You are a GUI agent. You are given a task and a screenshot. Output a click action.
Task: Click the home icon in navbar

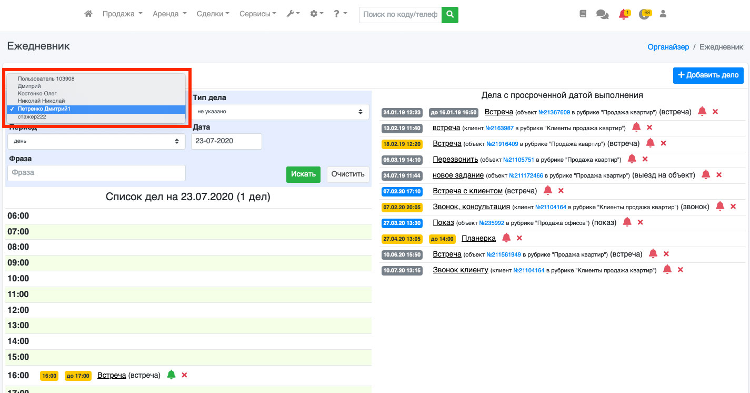point(88,14)
